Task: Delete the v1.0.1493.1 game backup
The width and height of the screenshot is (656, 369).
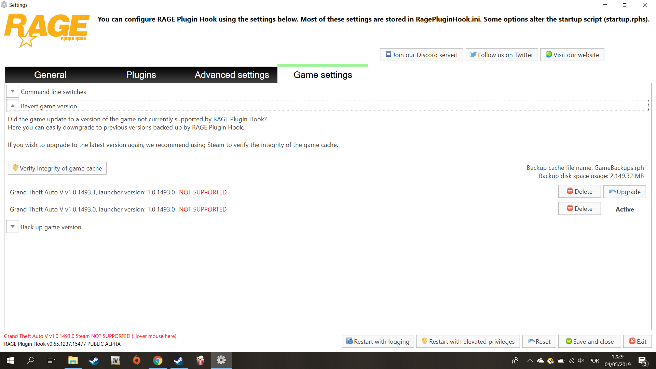Action: (579, 192)
